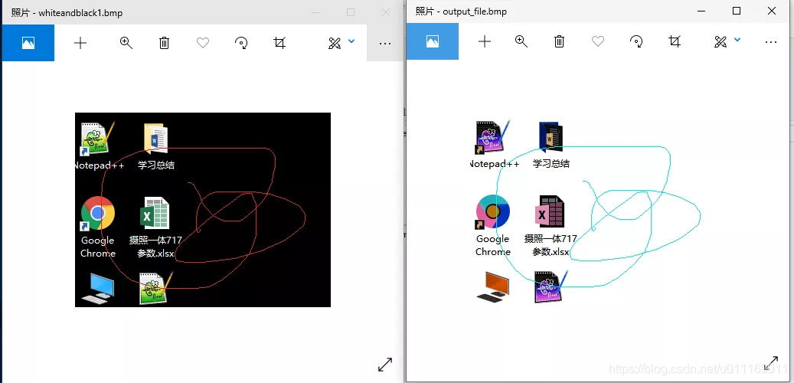
Task: Close the whiteandblack1.bmp window
Action: click(386, 13)
